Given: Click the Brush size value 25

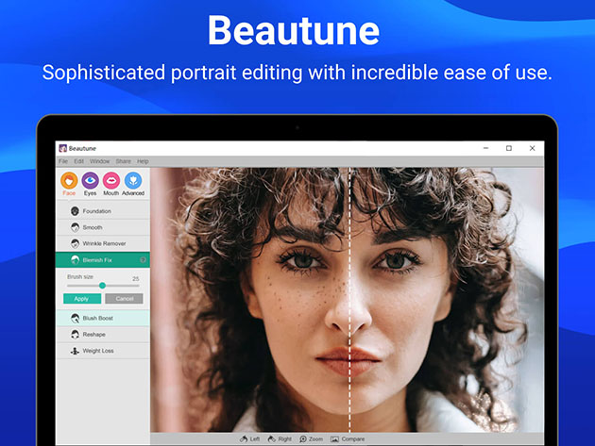Looking at the screenshot, I should pos(135,278).
